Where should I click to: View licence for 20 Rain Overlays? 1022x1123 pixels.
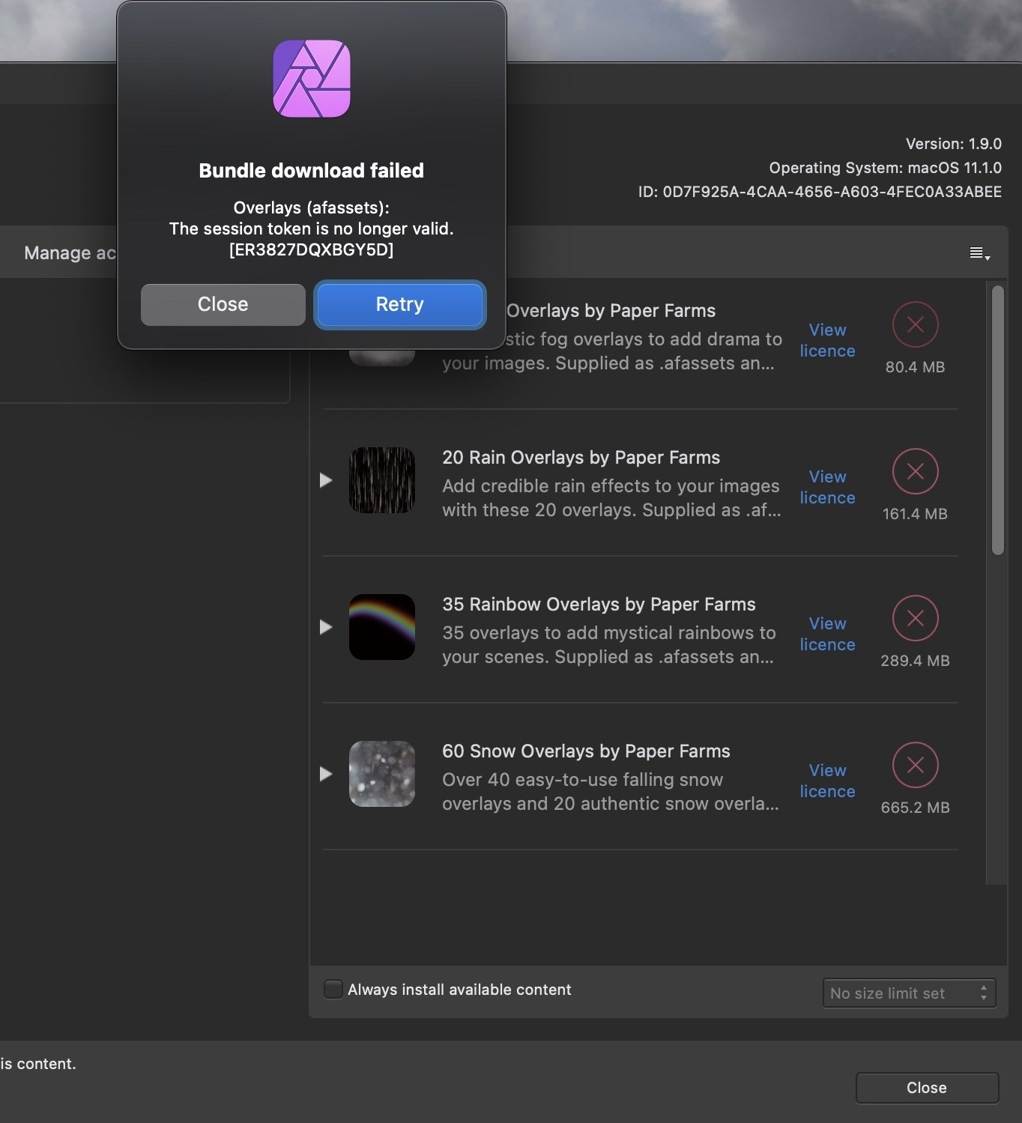[x=826, y=487]
